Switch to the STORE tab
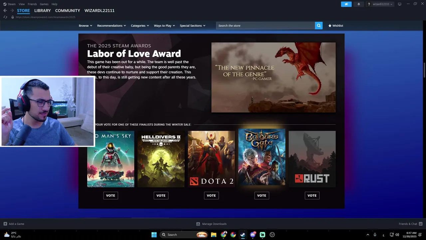Image resolution: width=426 pixels, height=240 pixels. pos(23,11)
